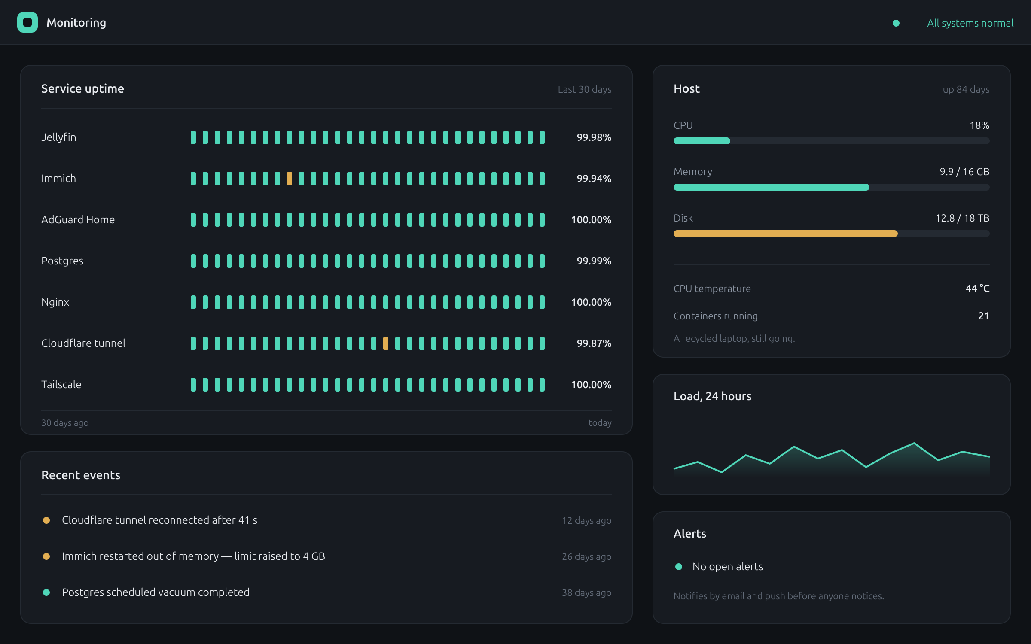Click the green dot beside No open alerts

[679, 567]
